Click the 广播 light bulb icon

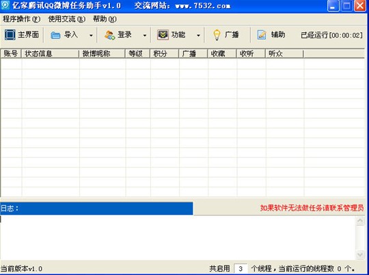[217, 35]
